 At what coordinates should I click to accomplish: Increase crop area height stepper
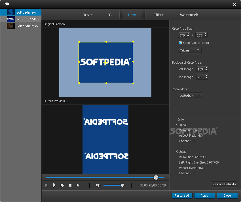click(206, 34)
